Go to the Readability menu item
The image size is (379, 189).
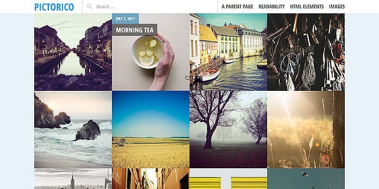[x=272, y=6]
